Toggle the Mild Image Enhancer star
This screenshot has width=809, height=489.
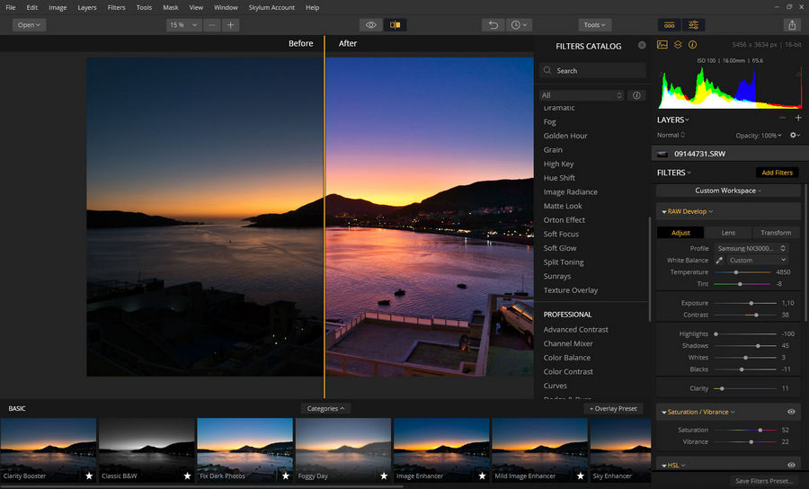pos(580,476)
